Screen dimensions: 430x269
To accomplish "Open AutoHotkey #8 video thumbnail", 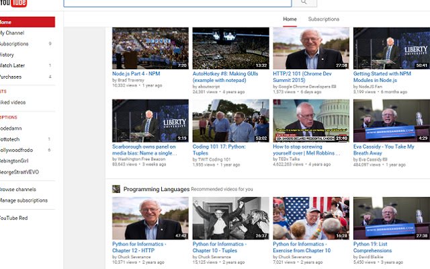I will [230, 48].
